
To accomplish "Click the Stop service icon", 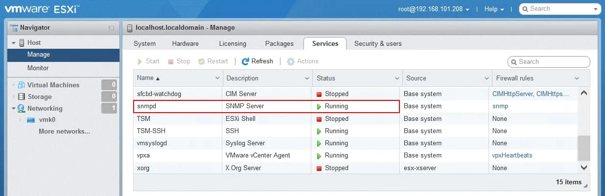I will (x=171, y=61).
